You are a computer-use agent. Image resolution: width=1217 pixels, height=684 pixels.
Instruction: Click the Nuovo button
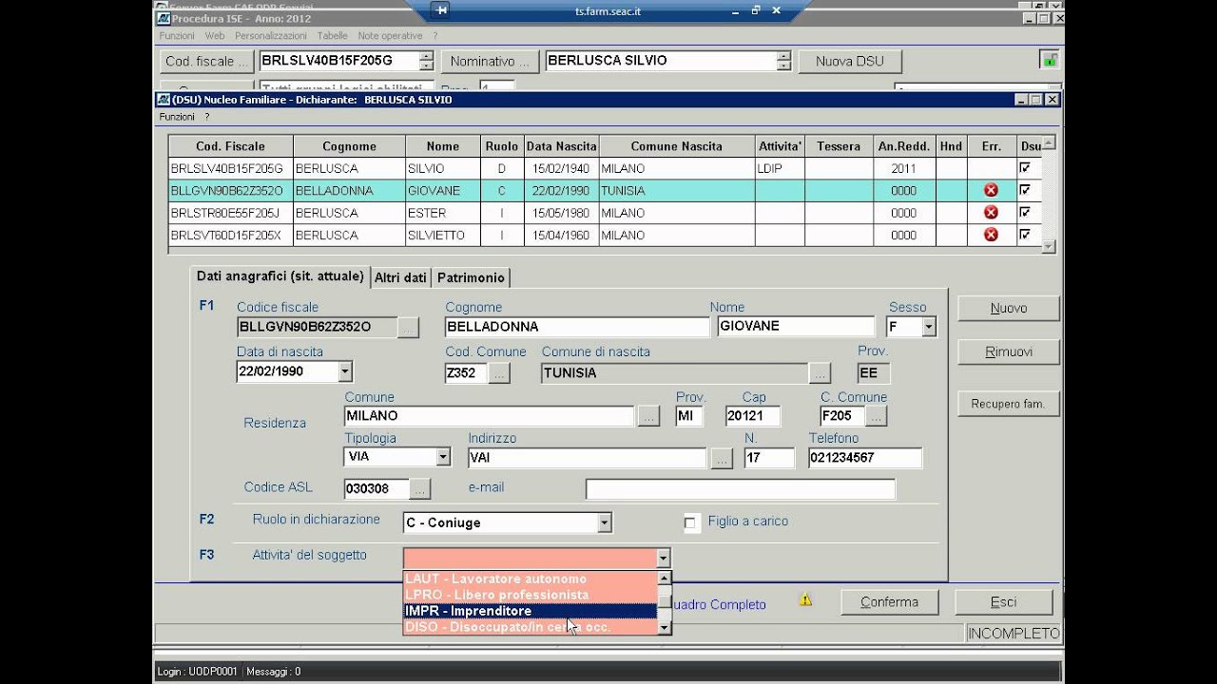tap(1008, 308)
